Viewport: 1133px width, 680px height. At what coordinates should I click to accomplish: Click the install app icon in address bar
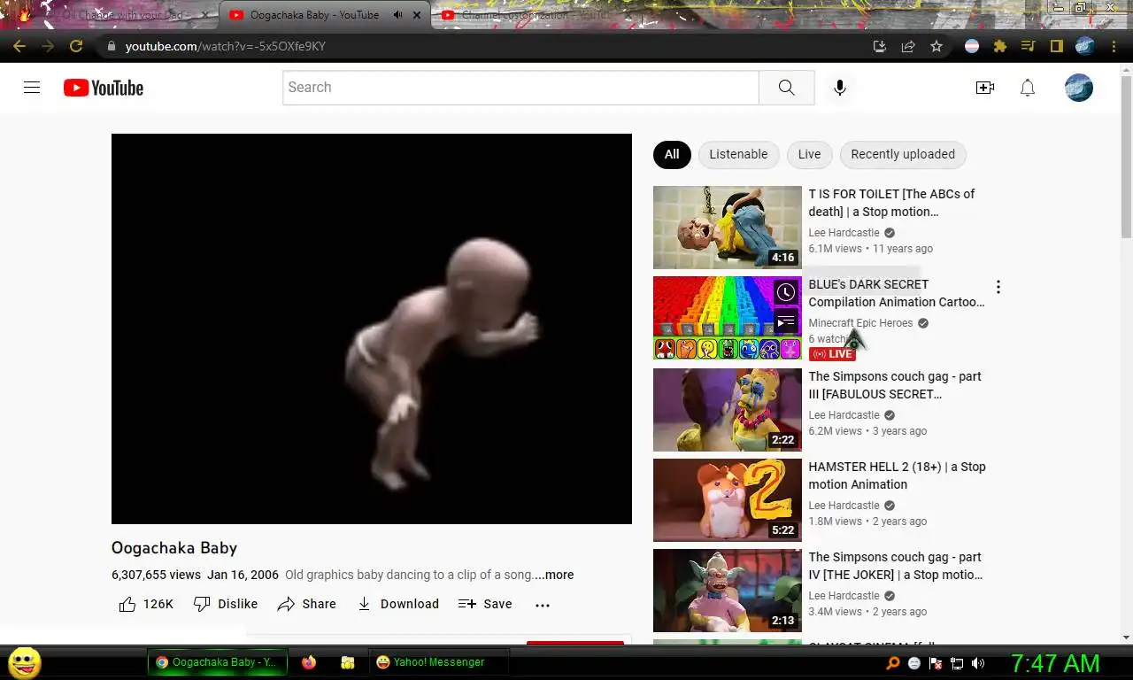click(879, 46)
